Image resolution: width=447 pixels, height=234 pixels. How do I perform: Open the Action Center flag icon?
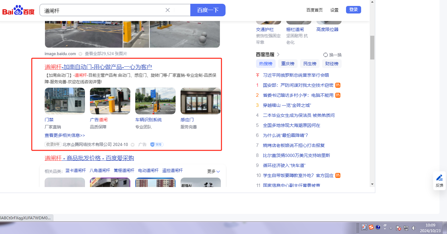point(398,228)
